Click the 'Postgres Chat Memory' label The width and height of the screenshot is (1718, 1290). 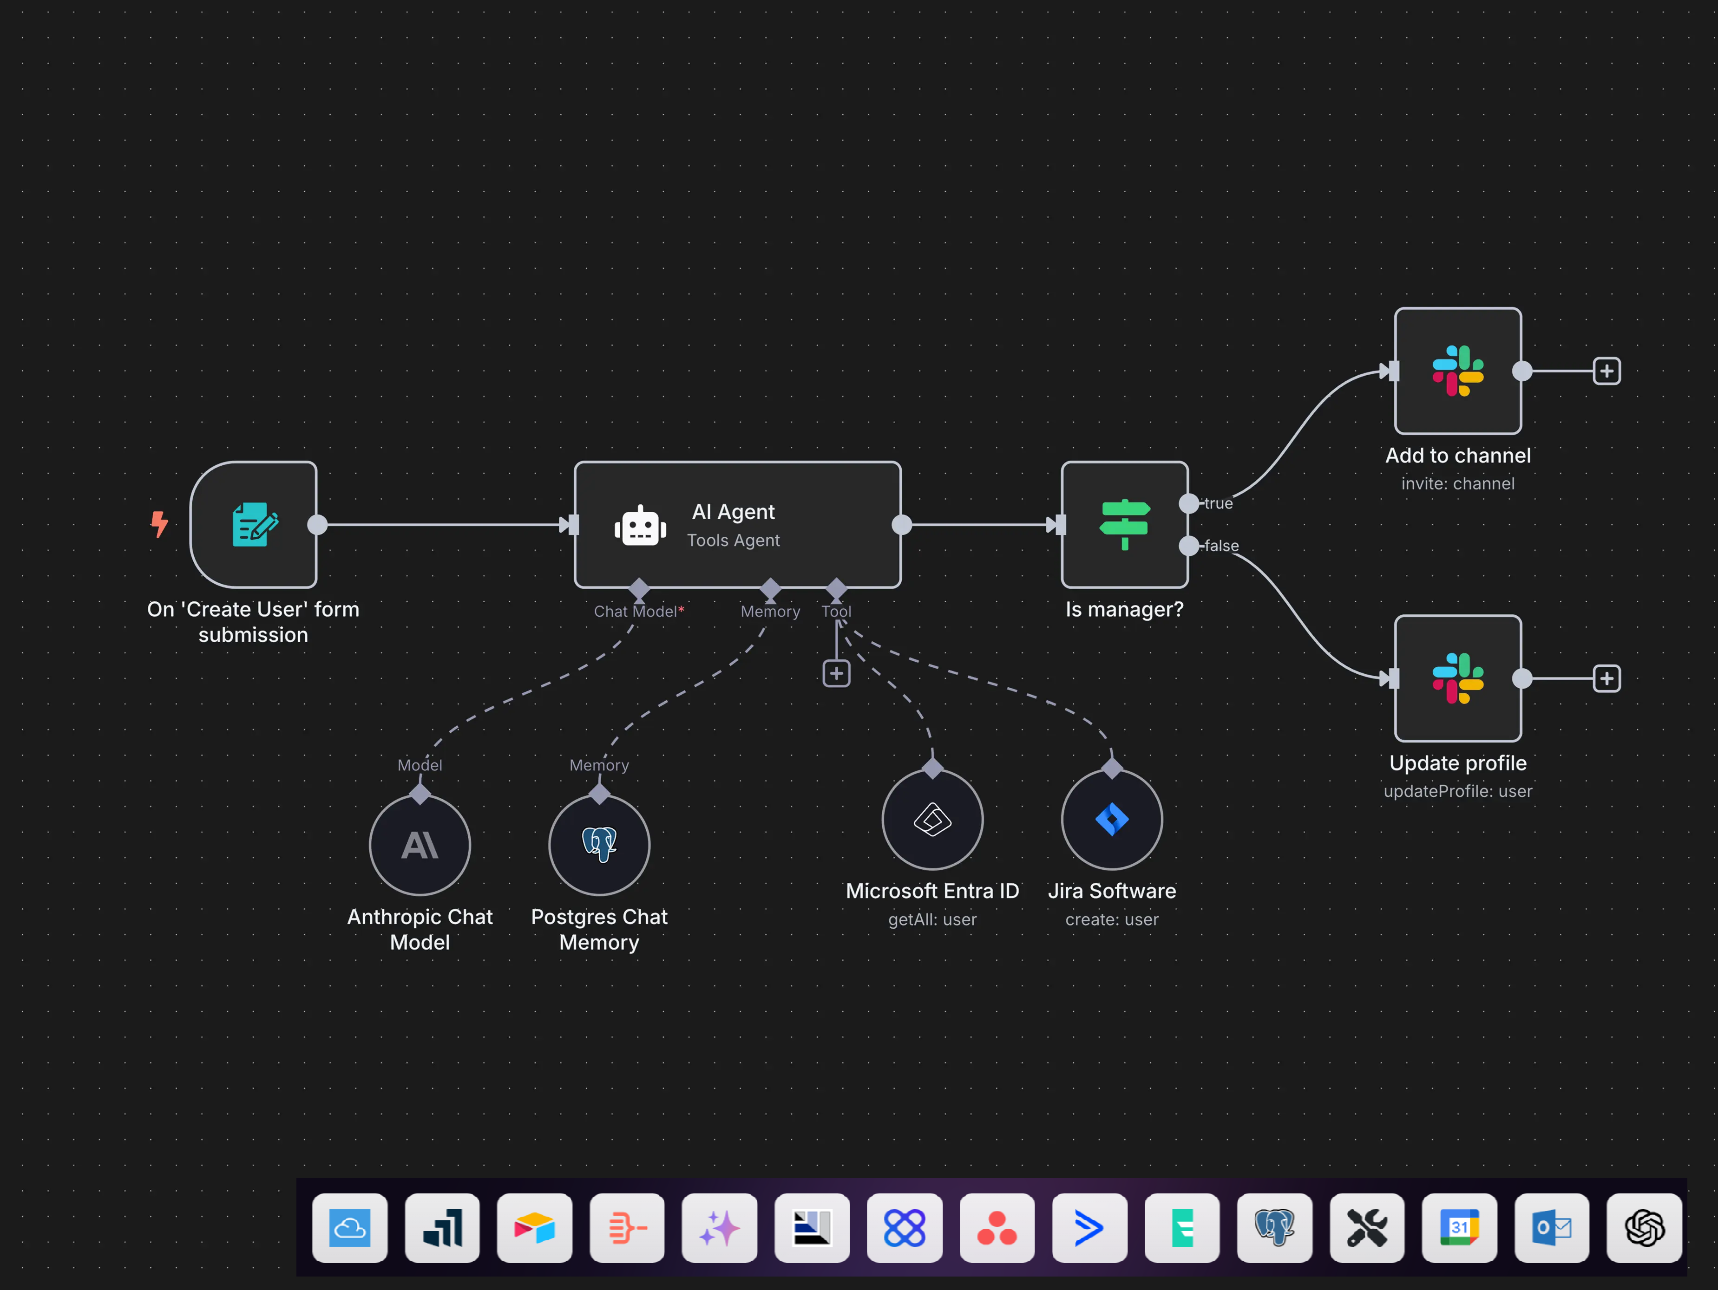(600, 929)
